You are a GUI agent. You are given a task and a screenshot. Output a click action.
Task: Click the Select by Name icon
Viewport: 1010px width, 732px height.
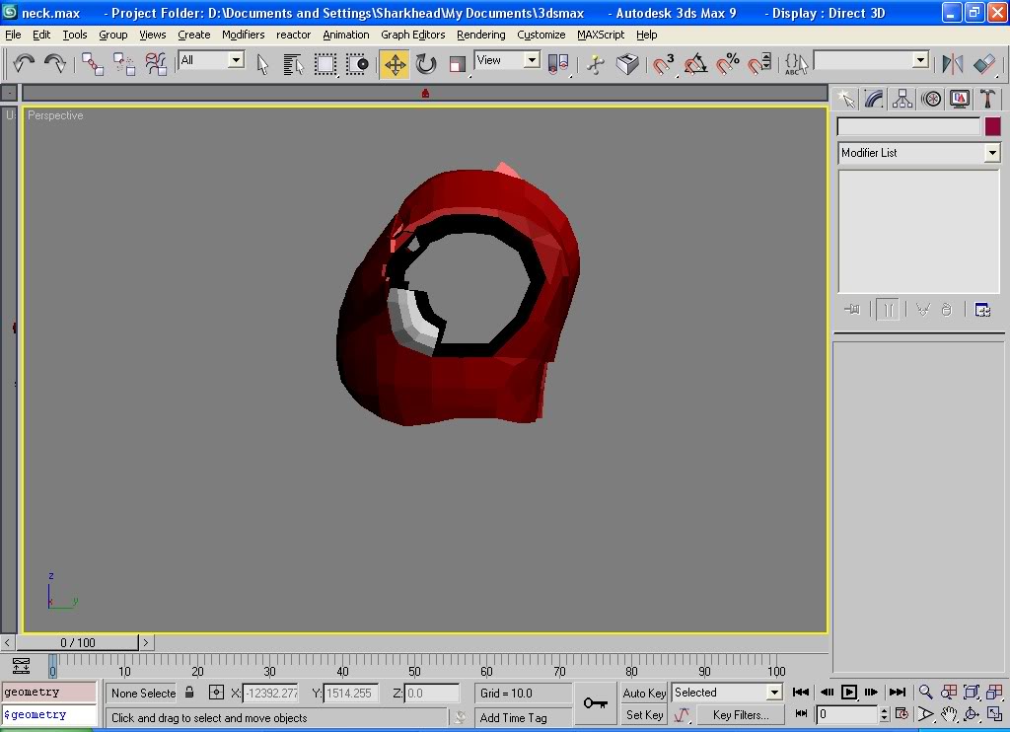(x=293, y=65)
